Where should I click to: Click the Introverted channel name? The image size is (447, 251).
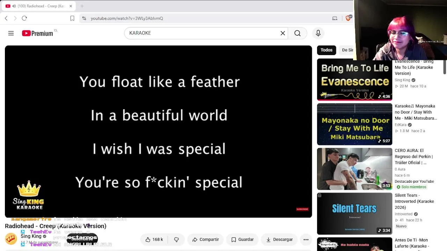(x=403, y=214)
